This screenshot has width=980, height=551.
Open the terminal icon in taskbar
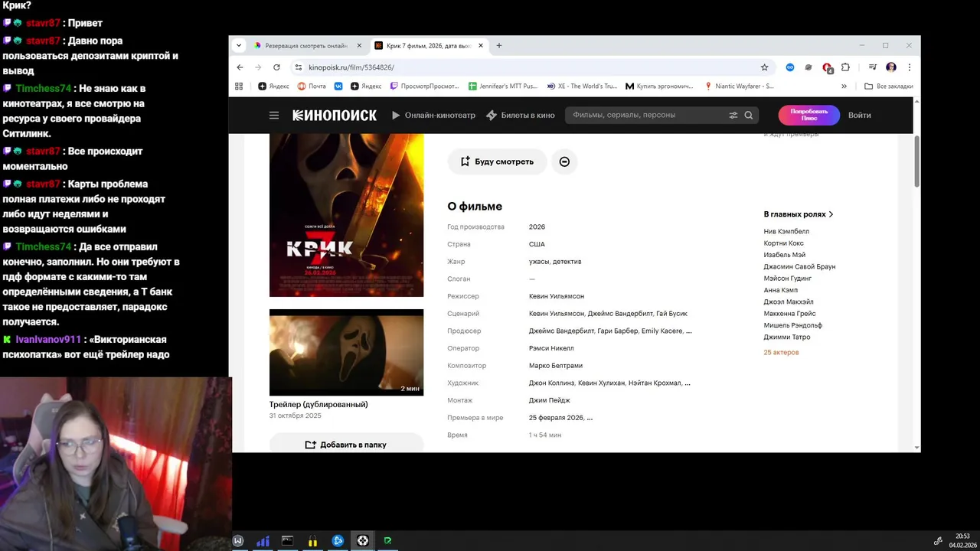pyautogui.click(x=287, y=540)
